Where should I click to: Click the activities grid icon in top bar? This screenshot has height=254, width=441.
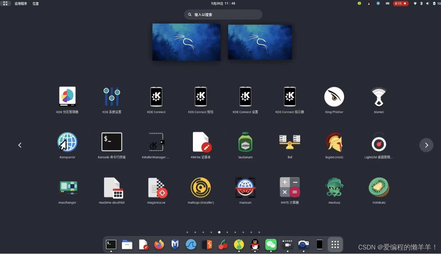[x=5, y=3]
